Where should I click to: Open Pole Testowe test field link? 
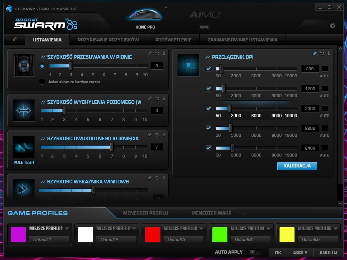click(x=24, y=162)
